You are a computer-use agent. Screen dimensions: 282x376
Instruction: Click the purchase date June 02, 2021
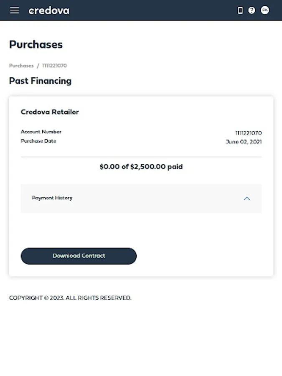244,142
